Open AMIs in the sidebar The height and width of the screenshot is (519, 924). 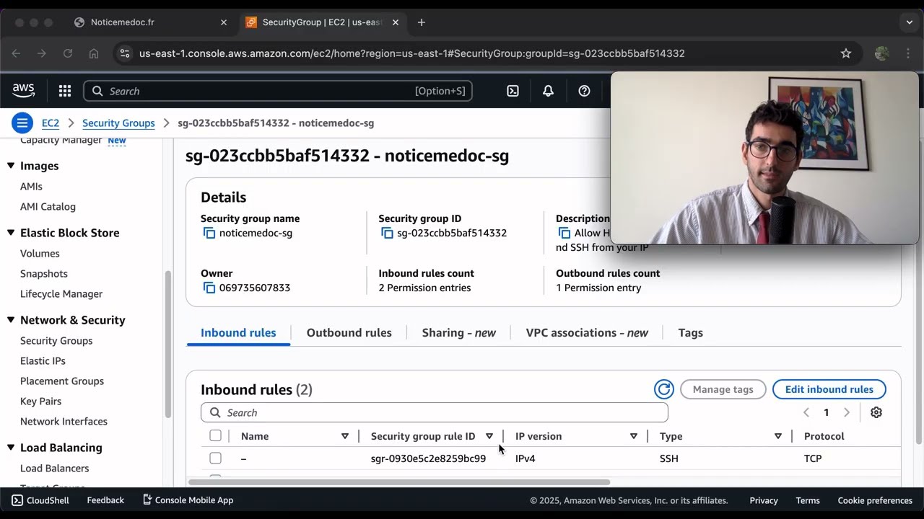click(31, 187)
